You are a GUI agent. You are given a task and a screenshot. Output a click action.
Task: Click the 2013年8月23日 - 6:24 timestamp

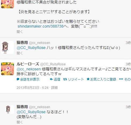32,88
